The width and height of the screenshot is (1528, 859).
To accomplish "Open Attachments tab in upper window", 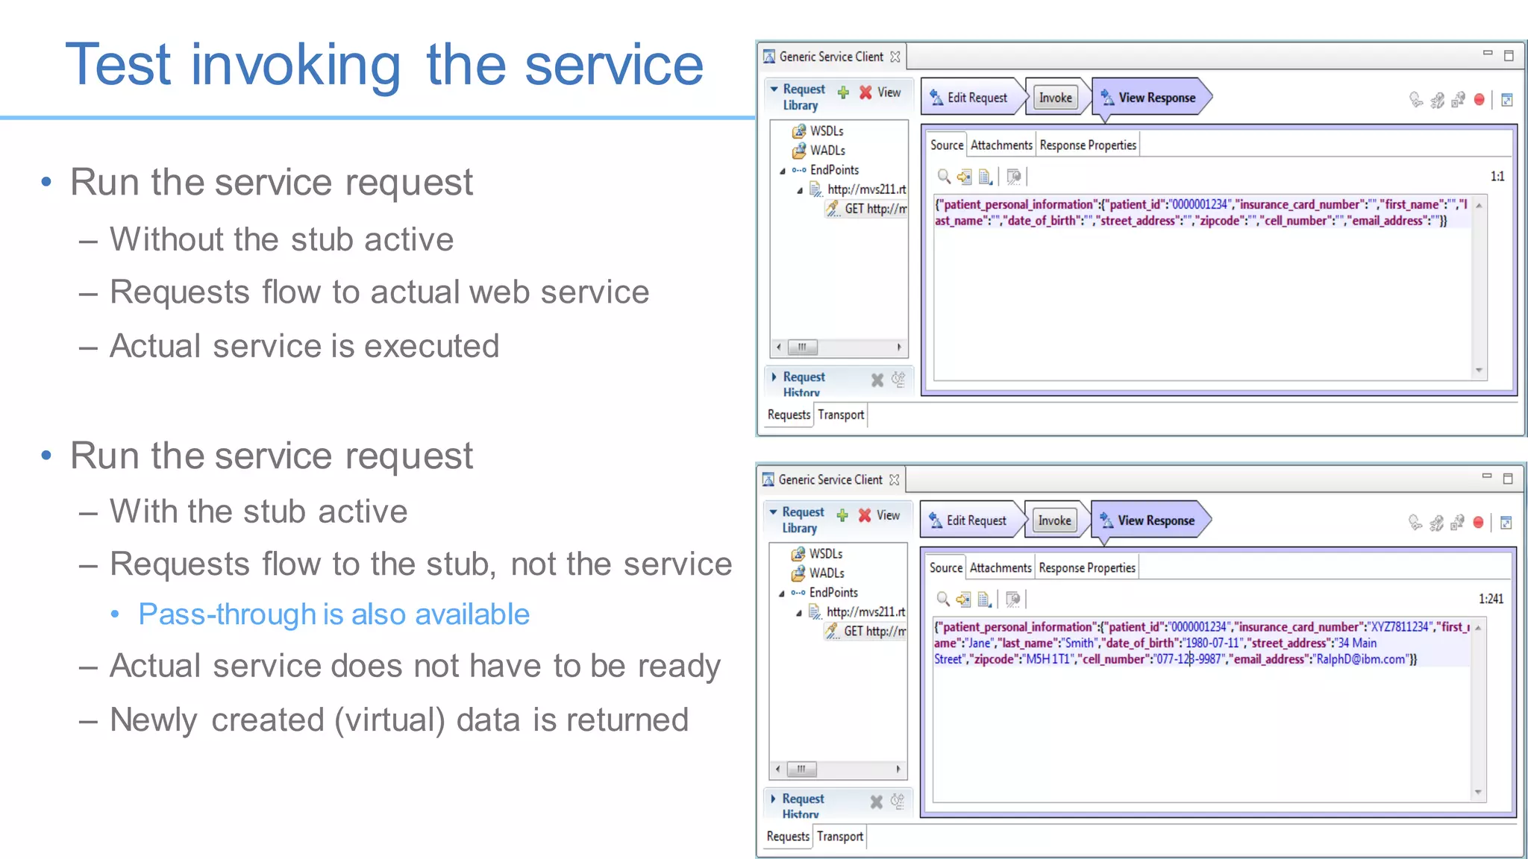I will (x=1001, y=145).
